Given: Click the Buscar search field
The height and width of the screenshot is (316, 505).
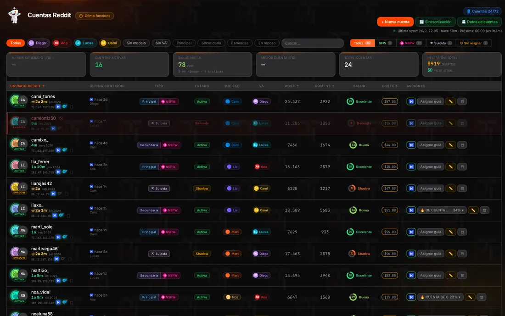Looking at the screenshot, I should tap(312, 43).
